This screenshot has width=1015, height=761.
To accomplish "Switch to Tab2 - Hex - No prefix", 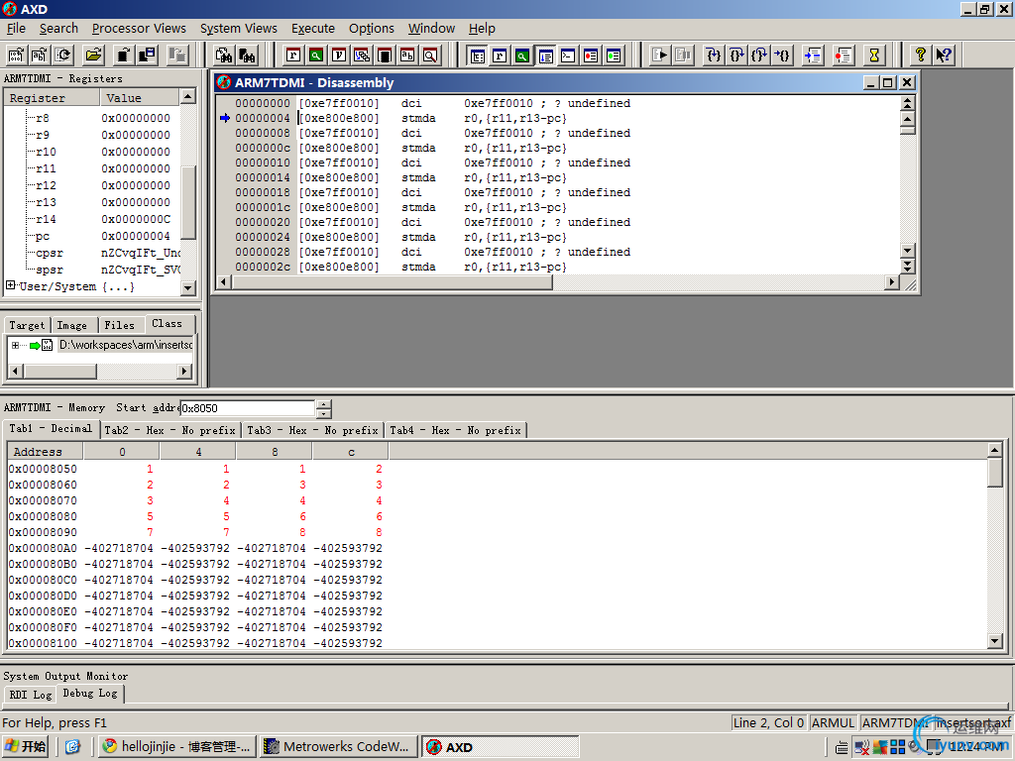I will [x=170, y=430].
